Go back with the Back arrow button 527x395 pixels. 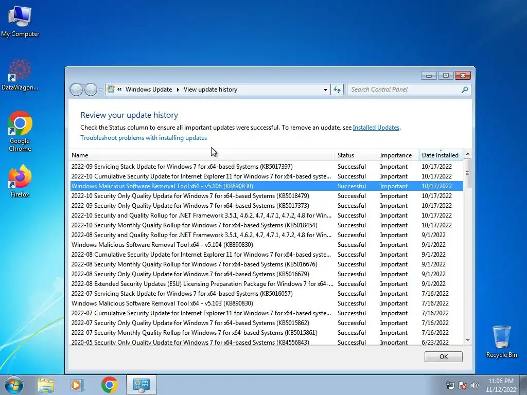(x=77, y=89)
